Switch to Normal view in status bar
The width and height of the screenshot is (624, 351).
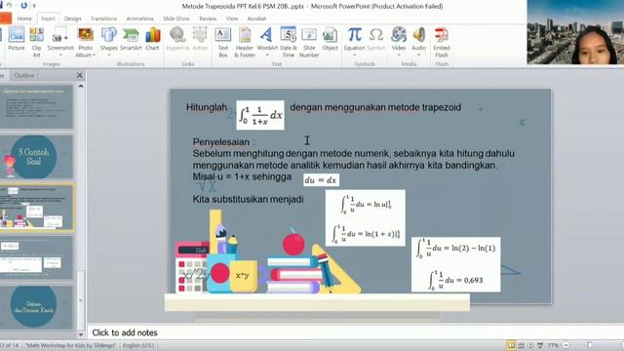coord(511,345)
